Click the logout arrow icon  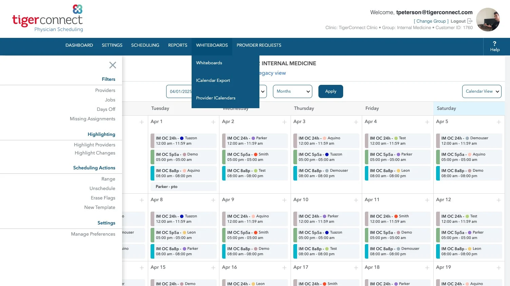click(x=470, y=21)
